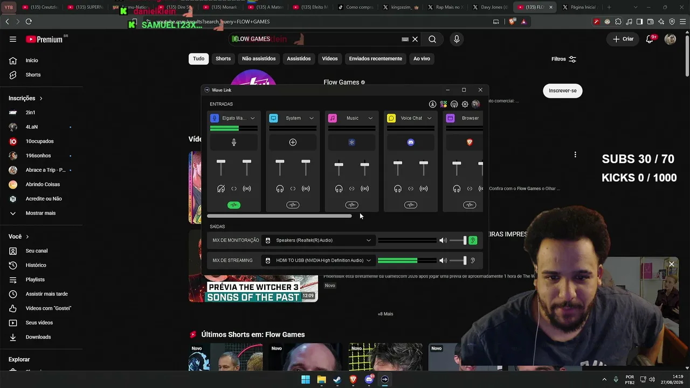690x388 pixels.
Task: Expand the Elgato Wave channel dropdown
Action: (x=252, y=118)
